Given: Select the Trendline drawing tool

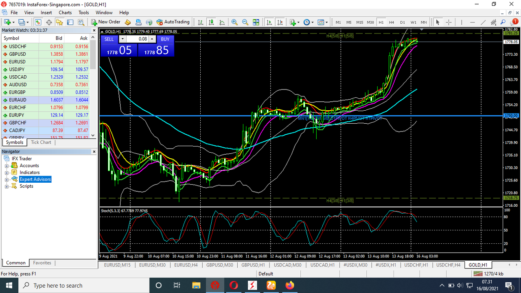Looking at the screenshot, I should (483, 22).
